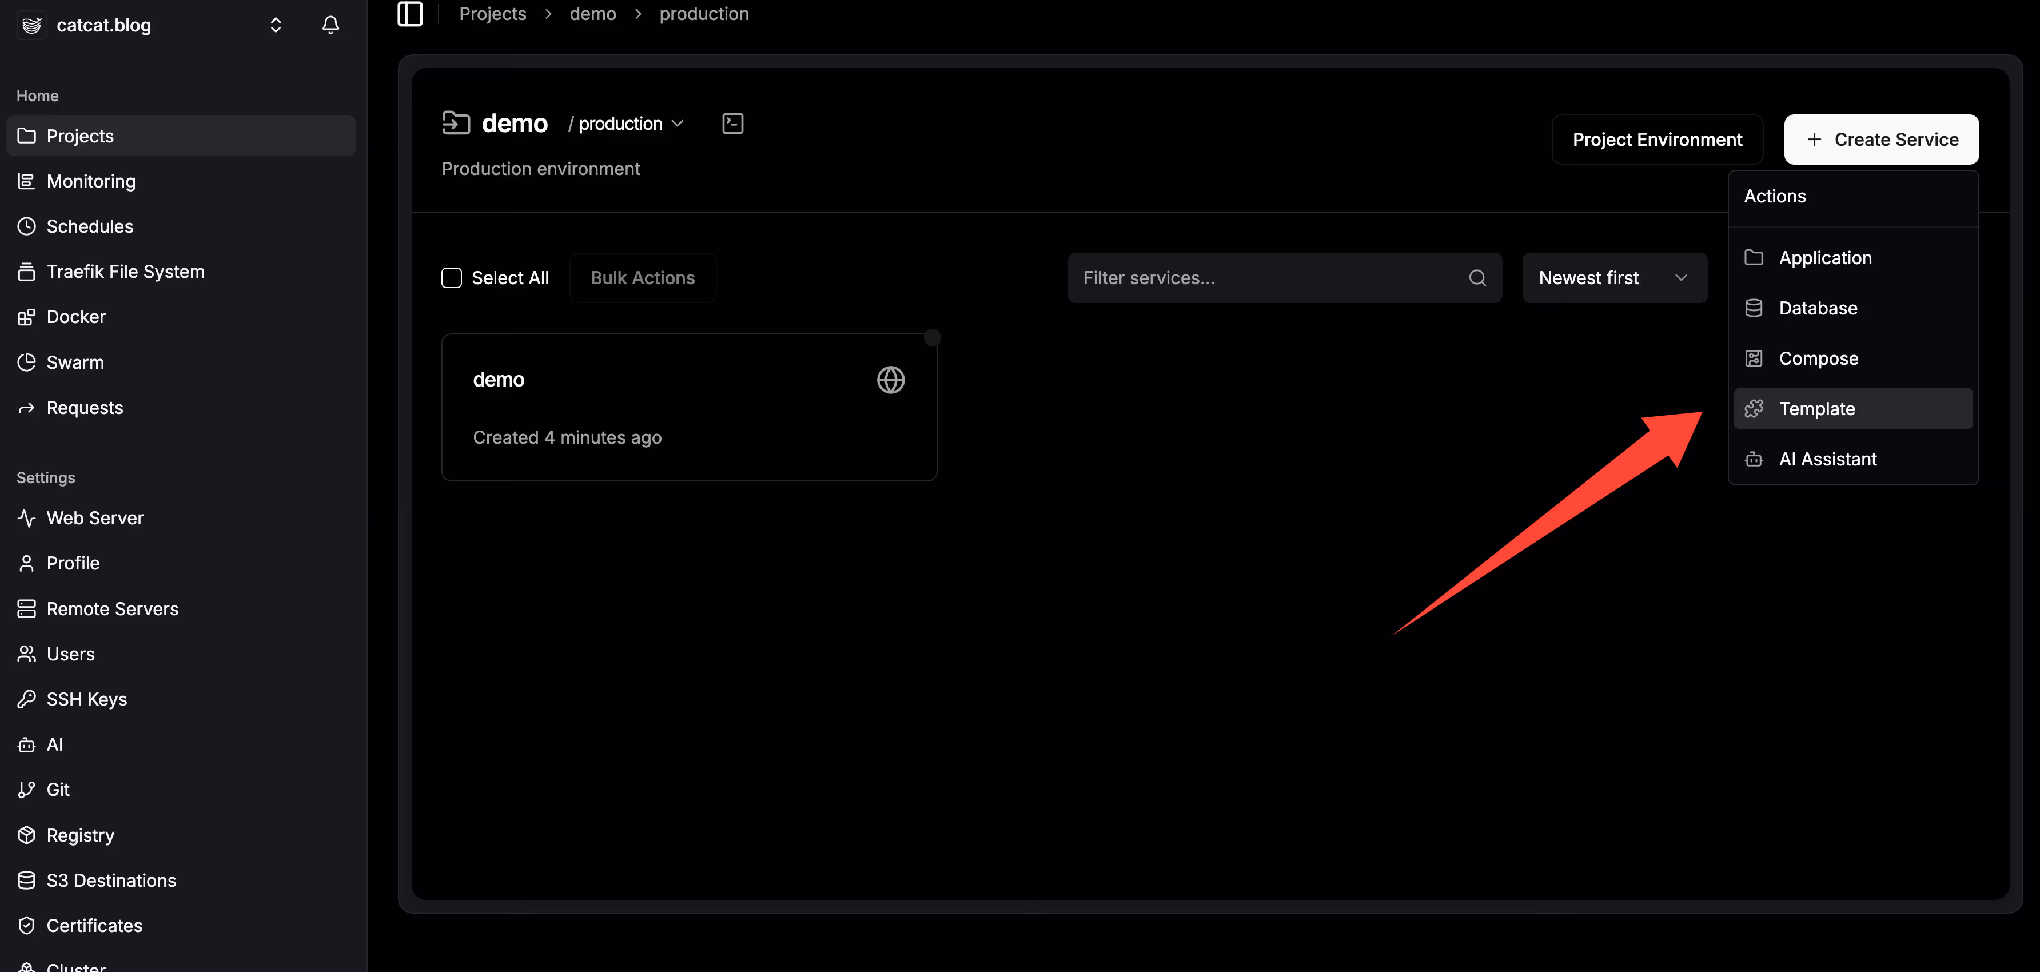
Task: Click the globe icon on demo card
Action: pos(890,380)
